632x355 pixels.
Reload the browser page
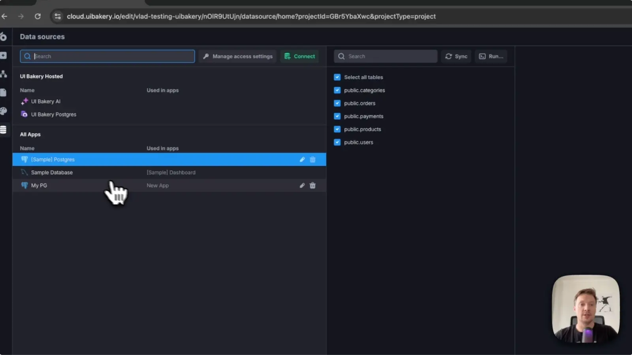tap(38, 16)
